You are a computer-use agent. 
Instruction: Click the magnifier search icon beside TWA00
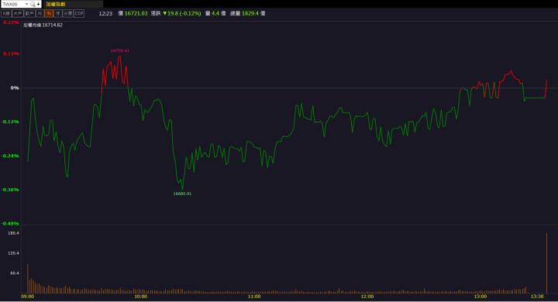coord(33,5)
